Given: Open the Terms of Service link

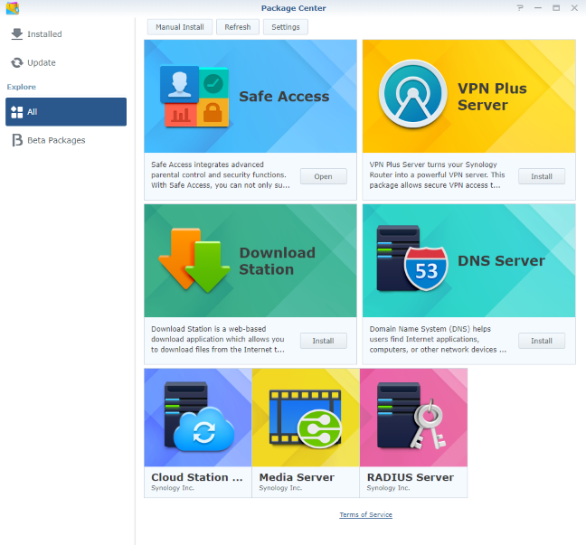Looking at the screenshot, I should pyautogui.click(x=366, y=514).
